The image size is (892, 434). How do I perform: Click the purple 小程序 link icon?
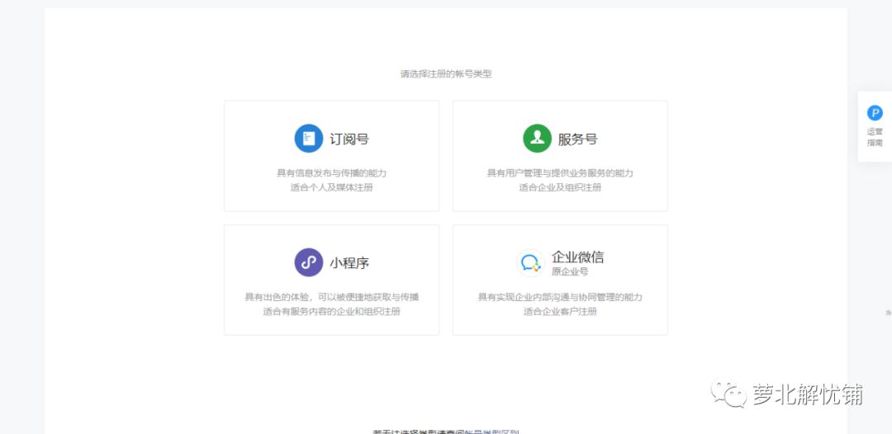click(309, 262)
